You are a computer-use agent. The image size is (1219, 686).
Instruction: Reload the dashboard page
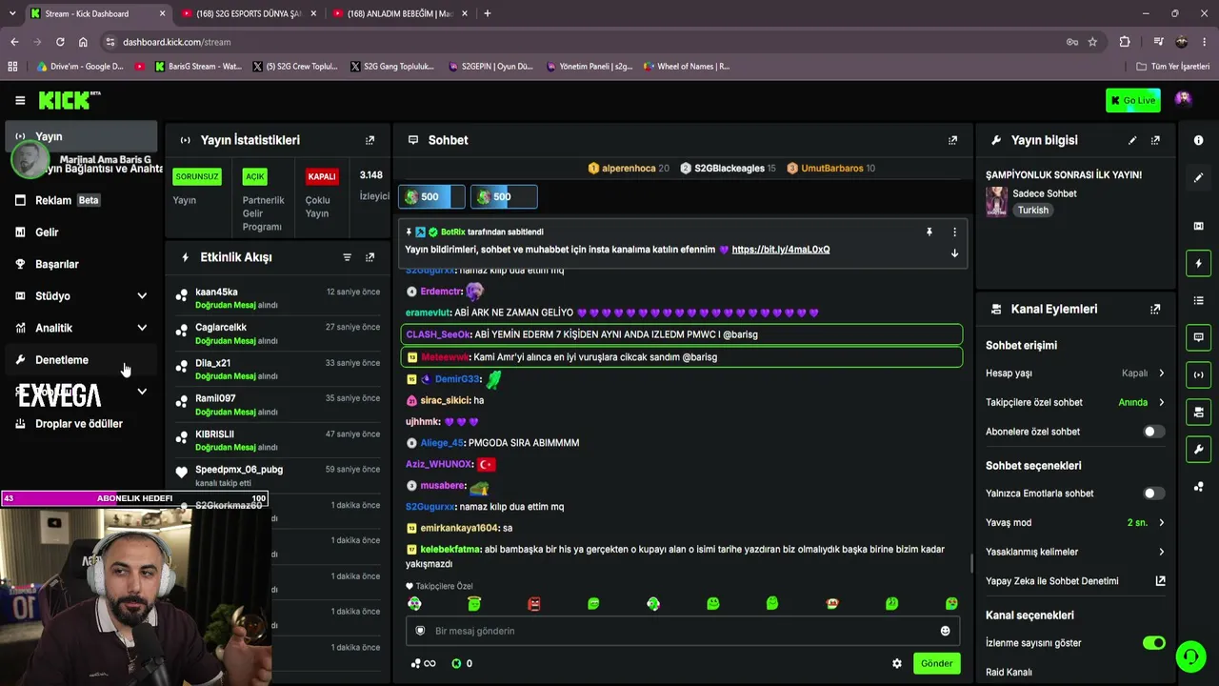[60, 42]
